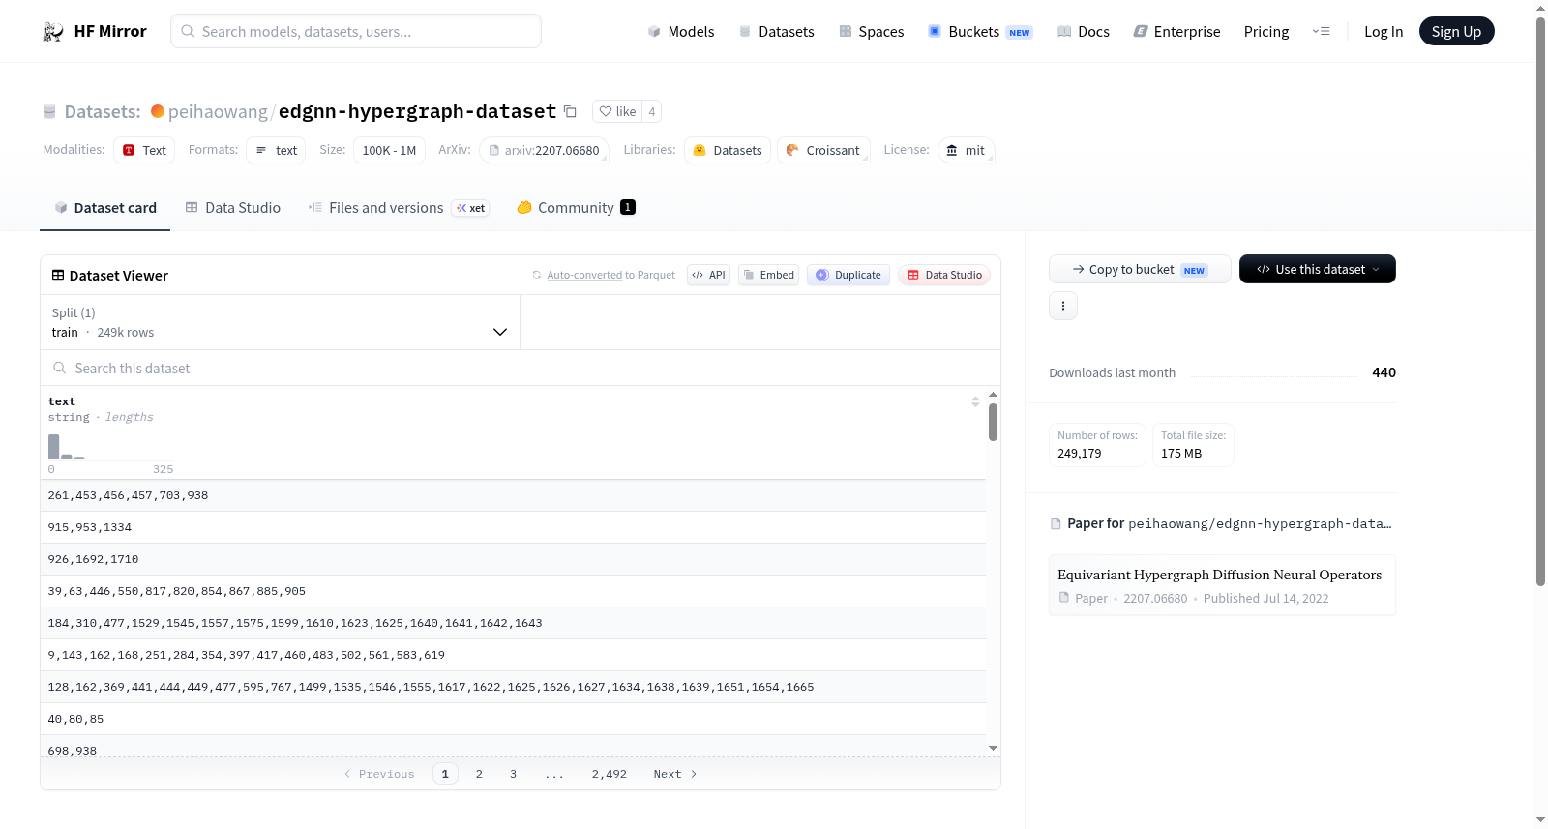1548x829 pixels.
Task: Expand the Split train dropdown
Action: [280, 322]
